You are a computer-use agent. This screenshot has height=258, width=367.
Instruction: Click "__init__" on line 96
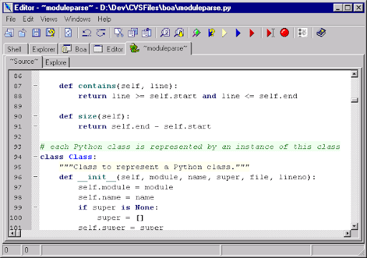pyautogui.click(x=97, y=177)
